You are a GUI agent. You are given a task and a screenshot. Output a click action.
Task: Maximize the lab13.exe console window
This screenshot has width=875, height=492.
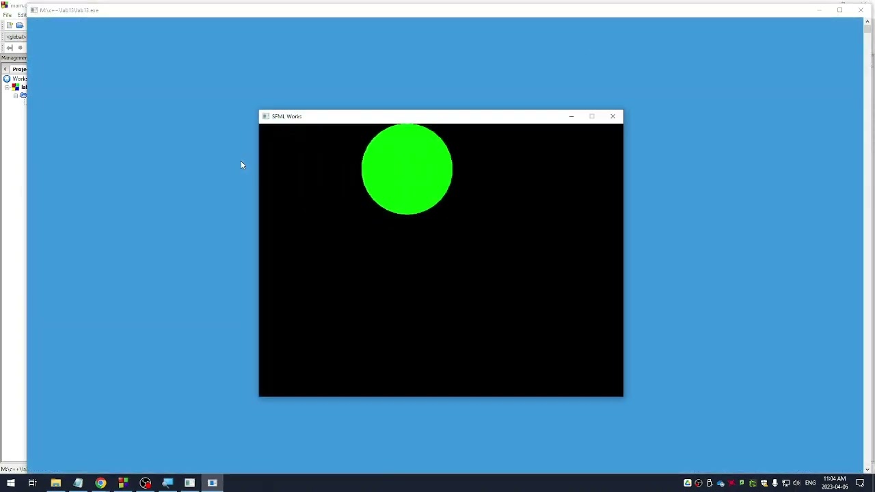pyautogui.click(x=839, y=10)
